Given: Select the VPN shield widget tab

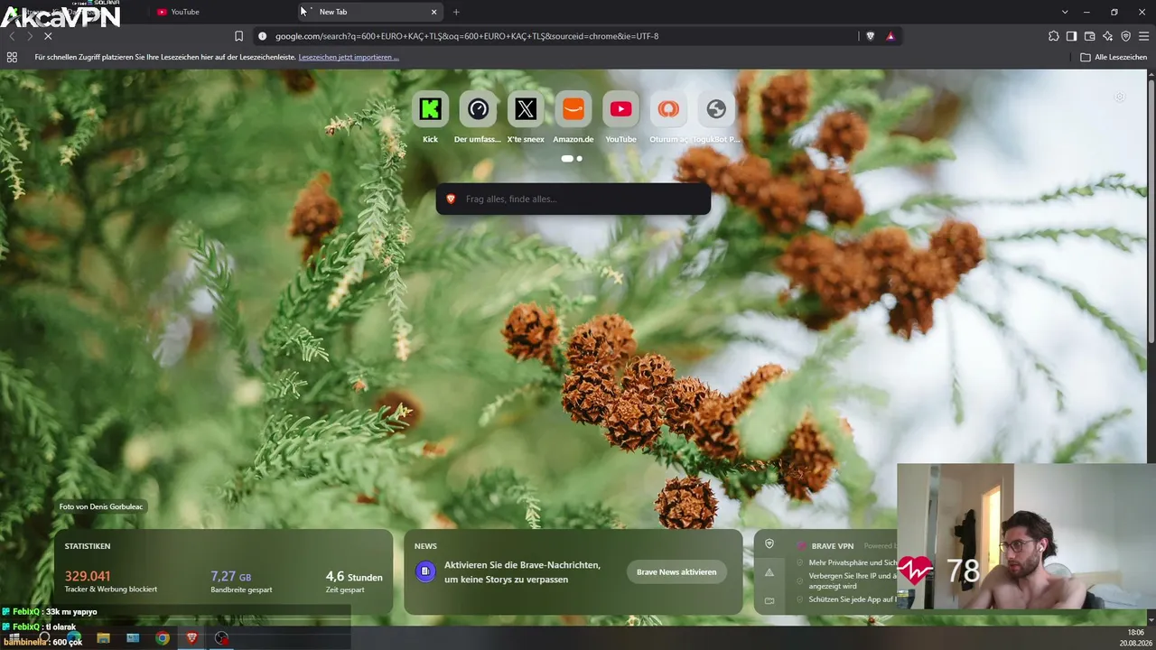Looking at the screenshot, I should (x=769, y=543).
